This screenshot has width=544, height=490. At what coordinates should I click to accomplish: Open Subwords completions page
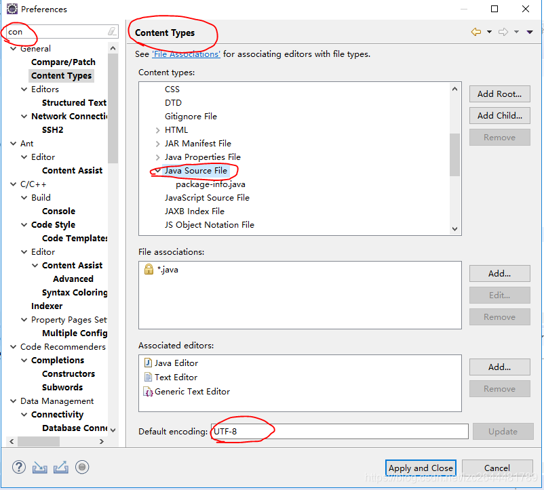coord(62,387)
